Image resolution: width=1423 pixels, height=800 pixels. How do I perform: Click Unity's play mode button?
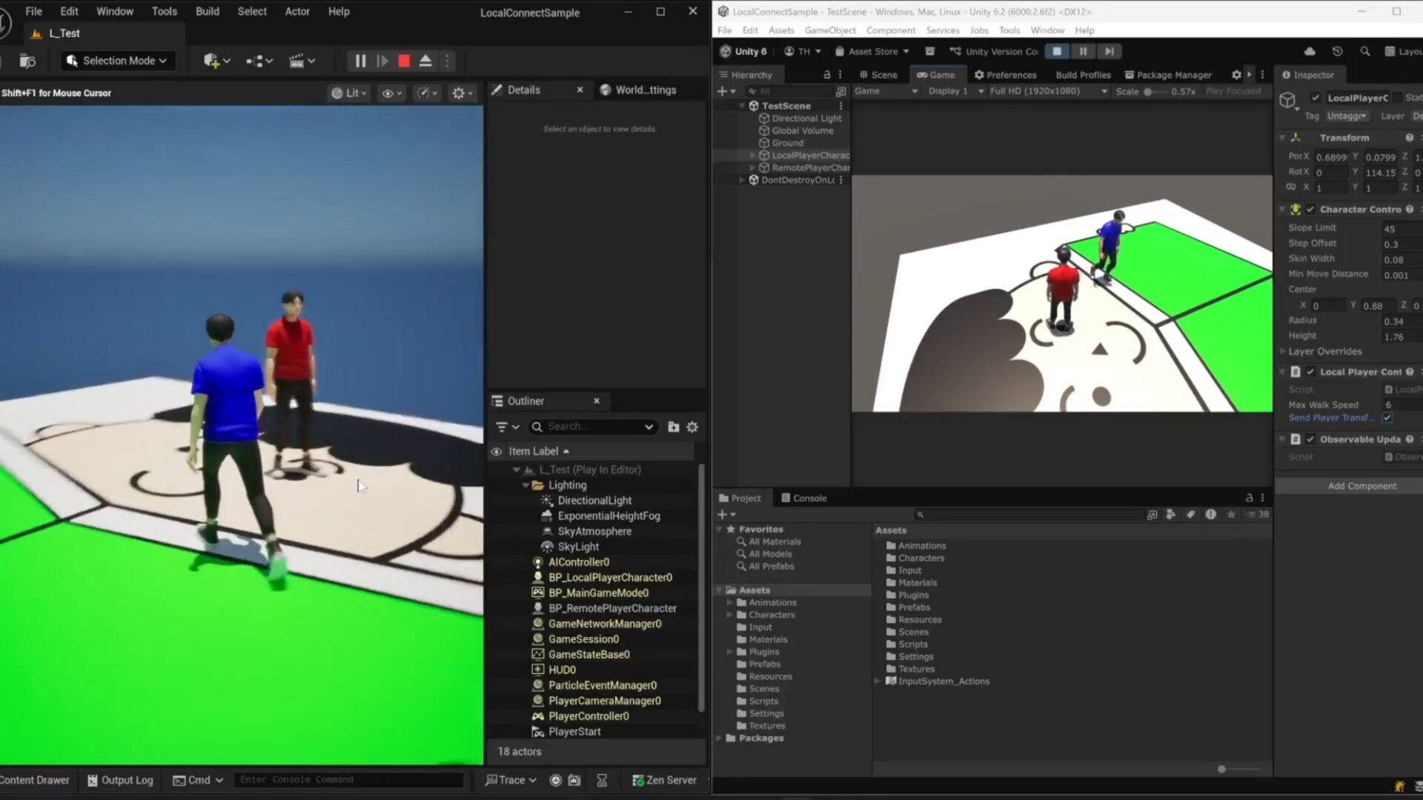tap(1057, 51)
